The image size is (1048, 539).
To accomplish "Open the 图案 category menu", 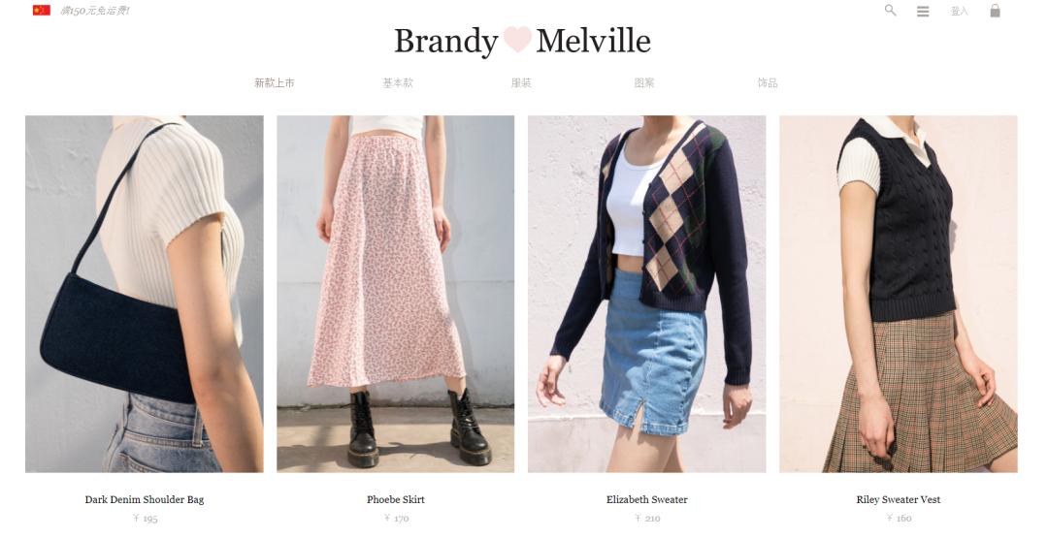I will (x=644, y=82).
